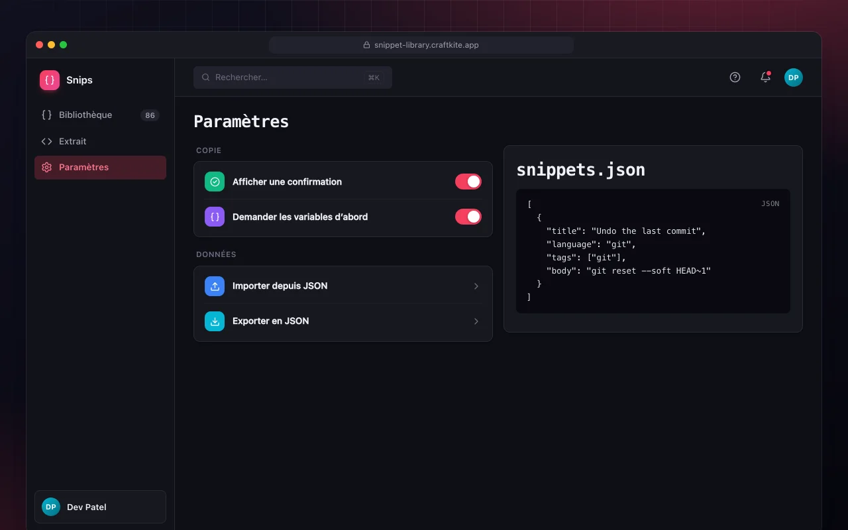The image size is (848, 530).
Task: Click the lock icon in address bar
Action: click(366, 45)
